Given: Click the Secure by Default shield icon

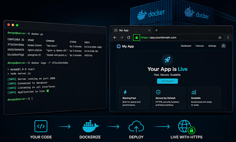Looking at the screenshot, I should pos(158,92).
